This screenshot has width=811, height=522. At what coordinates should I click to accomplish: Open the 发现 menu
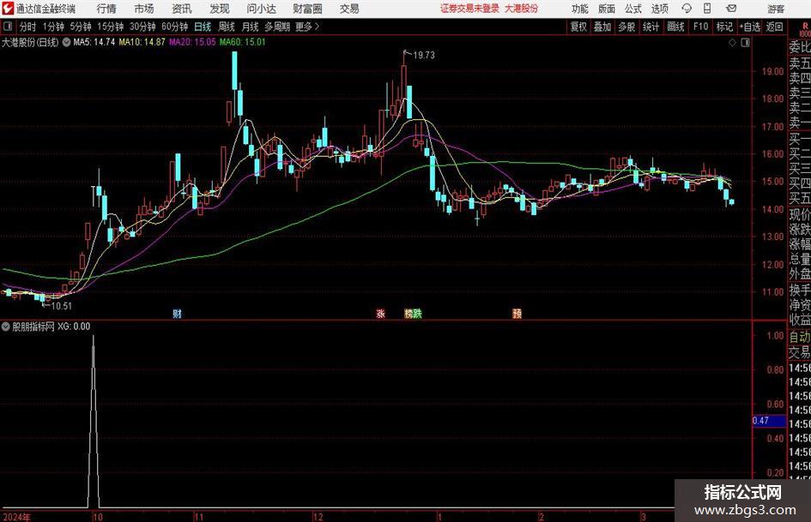[220, 9]
